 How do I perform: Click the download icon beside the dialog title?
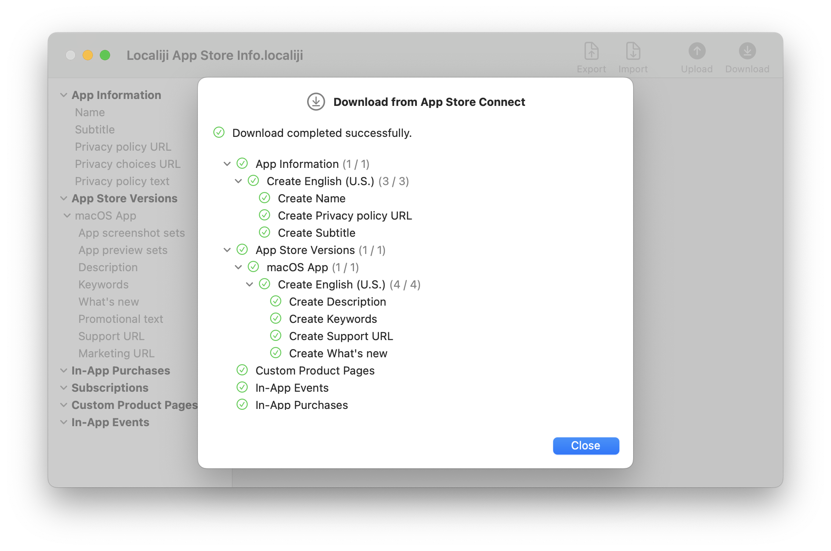[x=316, y=102]
